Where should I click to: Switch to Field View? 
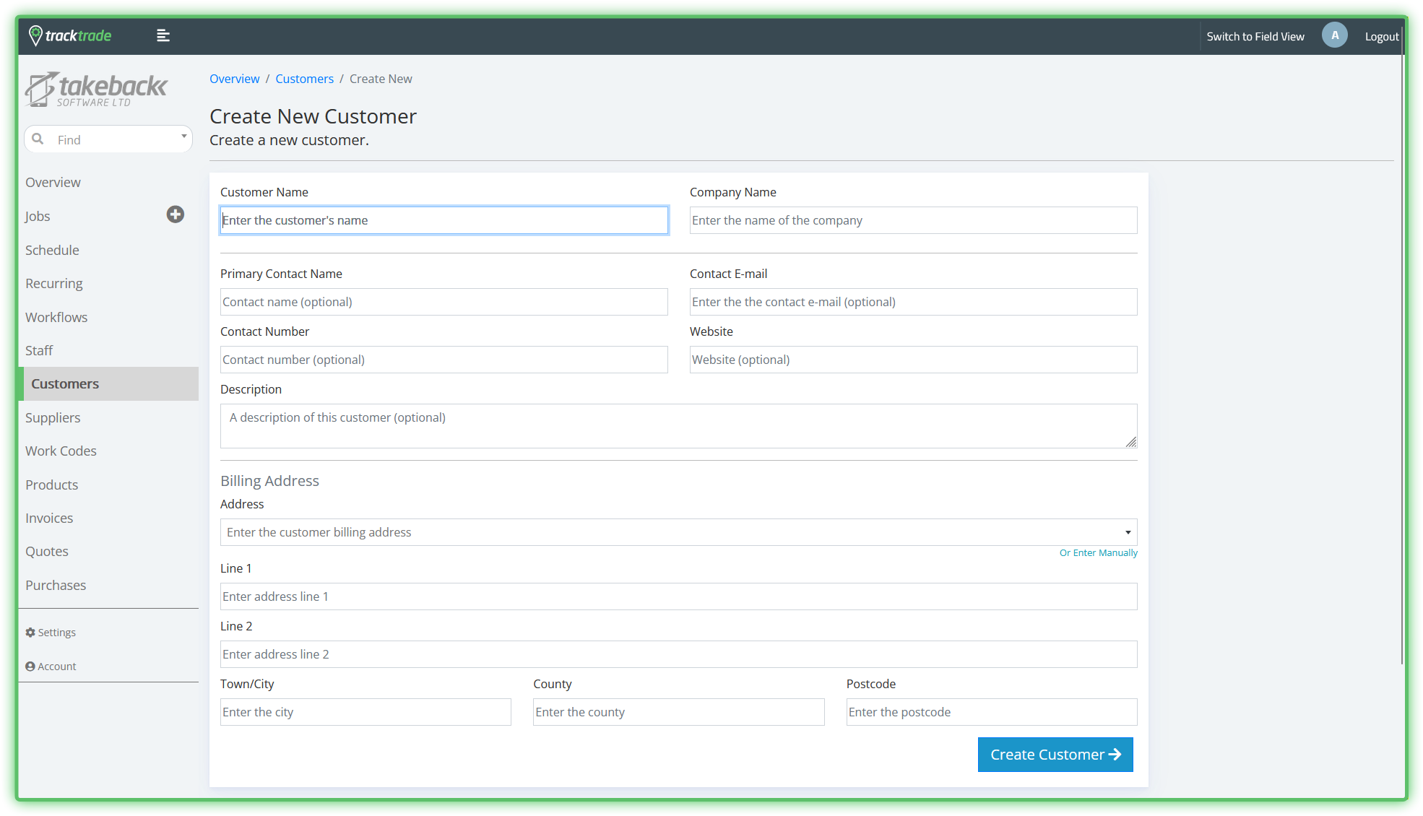[1255, 36]
